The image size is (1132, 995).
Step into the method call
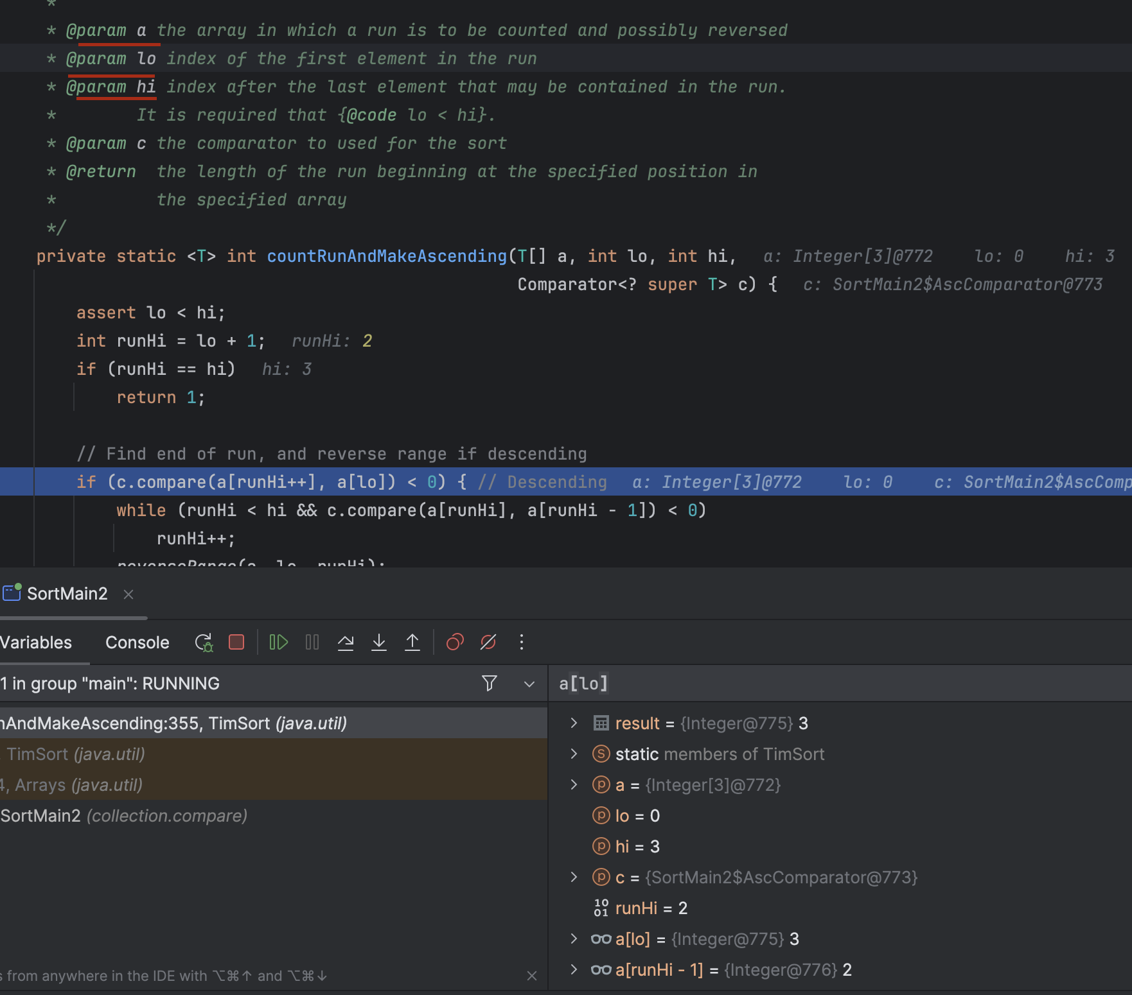(379, 642)
